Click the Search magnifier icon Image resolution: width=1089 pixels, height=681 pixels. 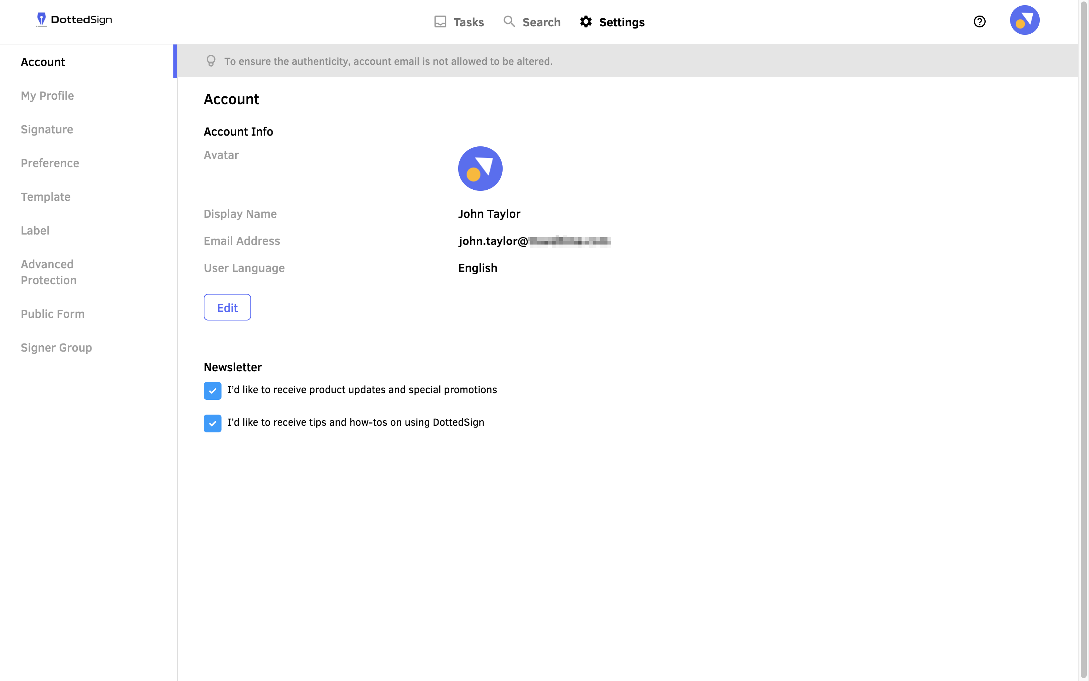509,21
